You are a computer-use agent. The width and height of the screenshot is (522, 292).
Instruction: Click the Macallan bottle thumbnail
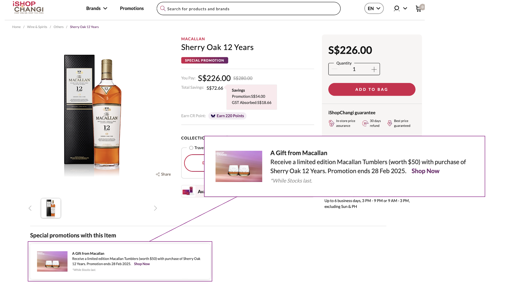tap(51, 208)
